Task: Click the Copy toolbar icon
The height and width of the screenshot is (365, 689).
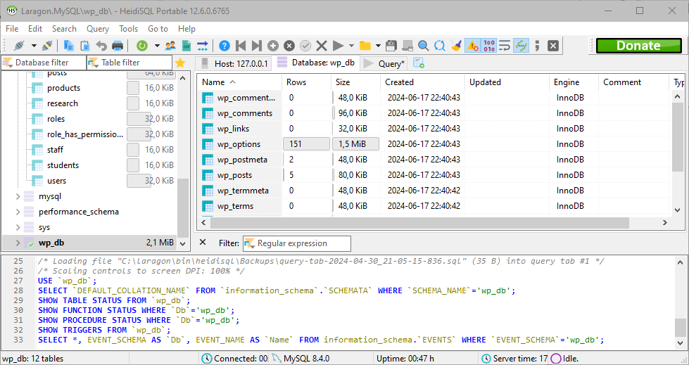Action: tap(68, 46)
